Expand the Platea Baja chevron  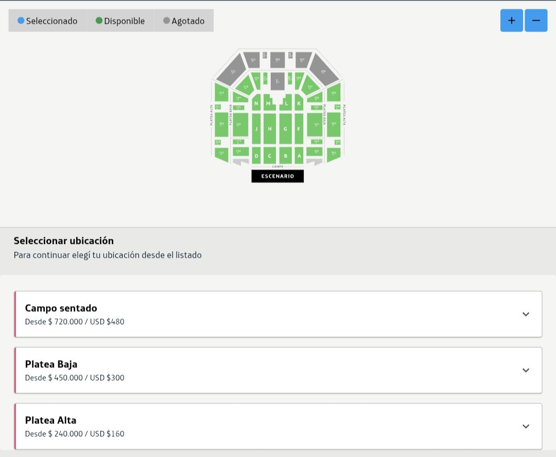point(526,370)
